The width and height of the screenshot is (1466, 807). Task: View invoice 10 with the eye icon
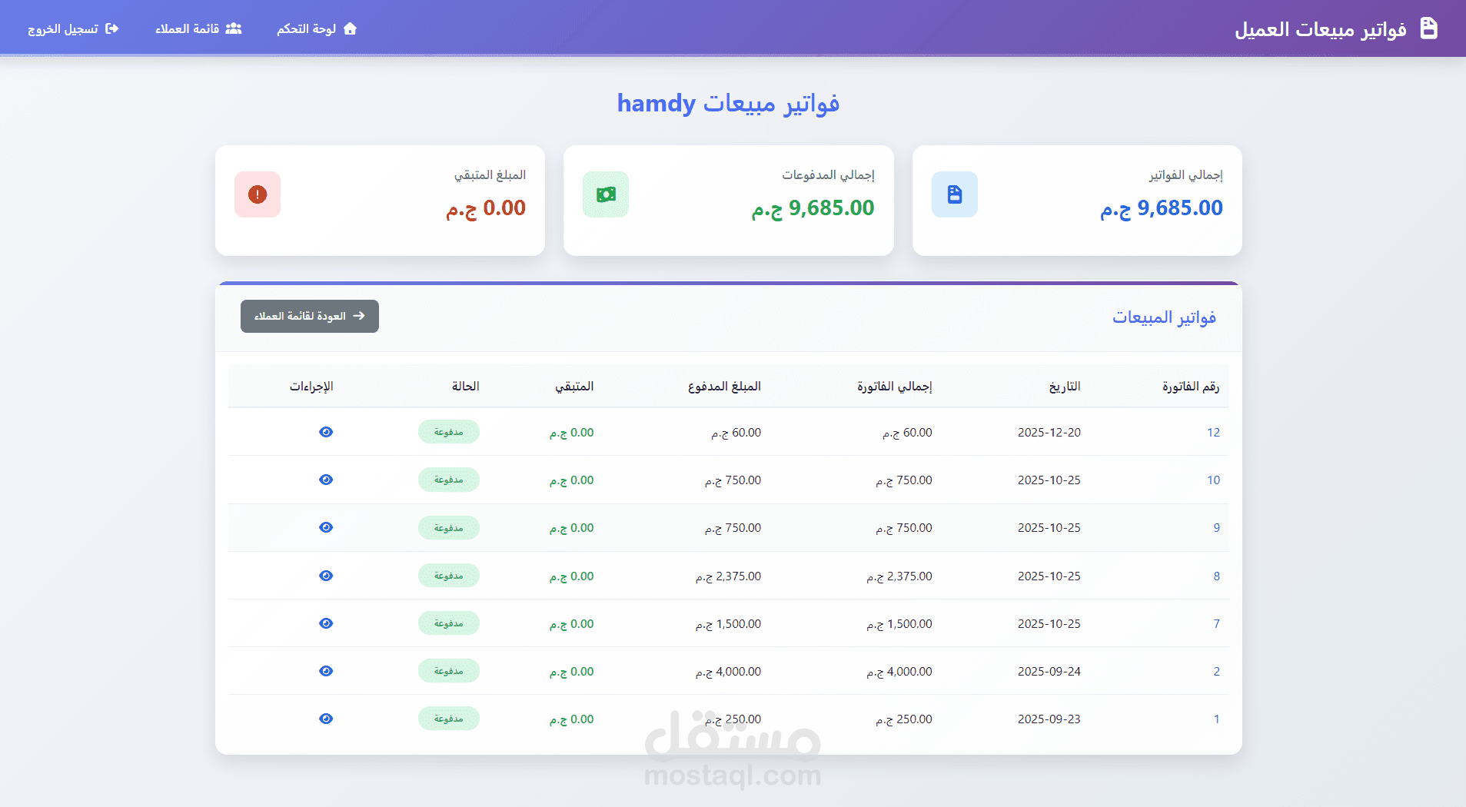[326, 480]
